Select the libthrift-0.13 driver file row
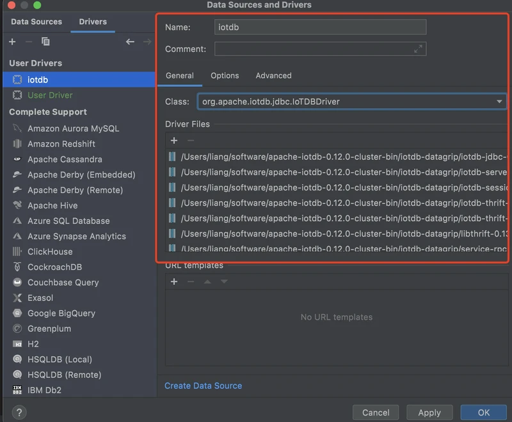Image resolution: width=512 pixels, height=422 pixels. pyautogui.click(x=337, y=234)
